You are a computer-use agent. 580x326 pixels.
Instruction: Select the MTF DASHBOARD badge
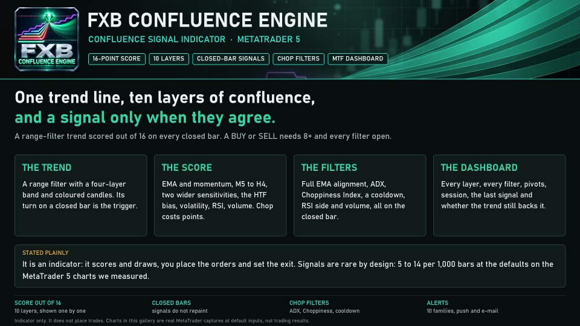(358, 59)
